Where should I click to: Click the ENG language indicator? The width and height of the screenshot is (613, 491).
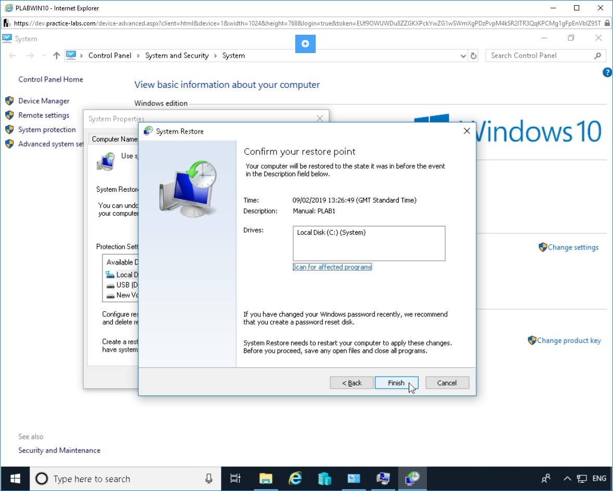[599, 479]
